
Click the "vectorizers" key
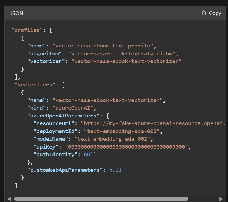point(35,85)
